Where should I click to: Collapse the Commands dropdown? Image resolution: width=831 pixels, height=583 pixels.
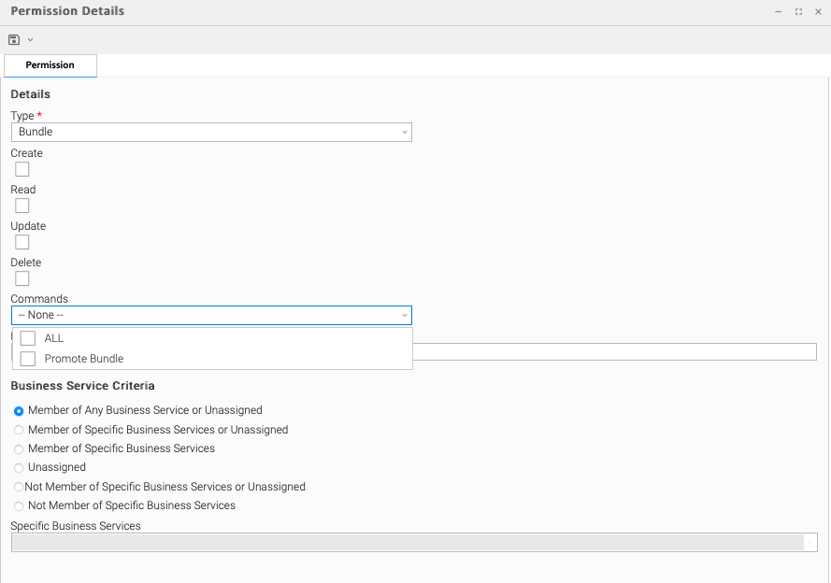click(x=404, y=316)
